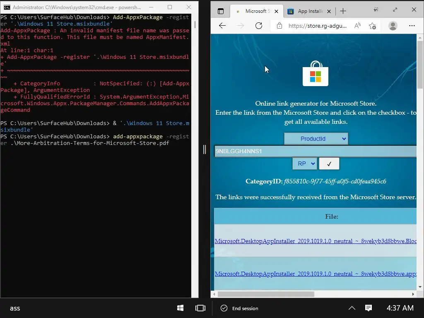Screen dimensions: 424x318
Task: Click the cmd window scrollbar thumb
Action: point(195,24)
